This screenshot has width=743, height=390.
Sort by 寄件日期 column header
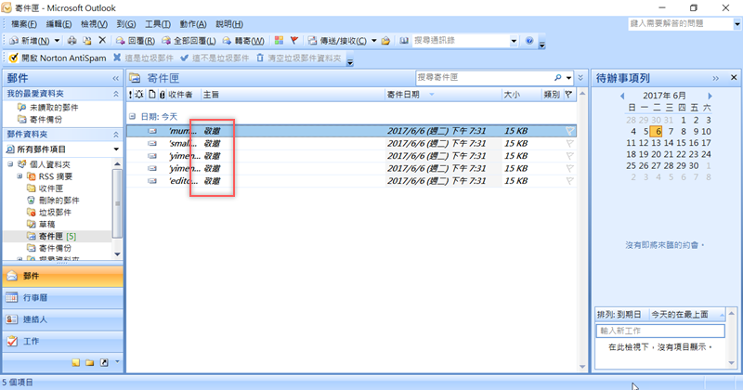(443, 95)
